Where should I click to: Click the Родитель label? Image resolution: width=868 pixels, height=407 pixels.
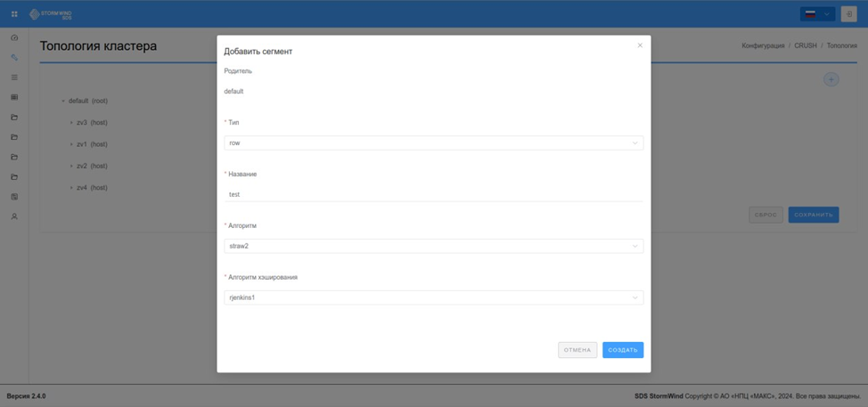pyautogui.click(x=238, y=70)
